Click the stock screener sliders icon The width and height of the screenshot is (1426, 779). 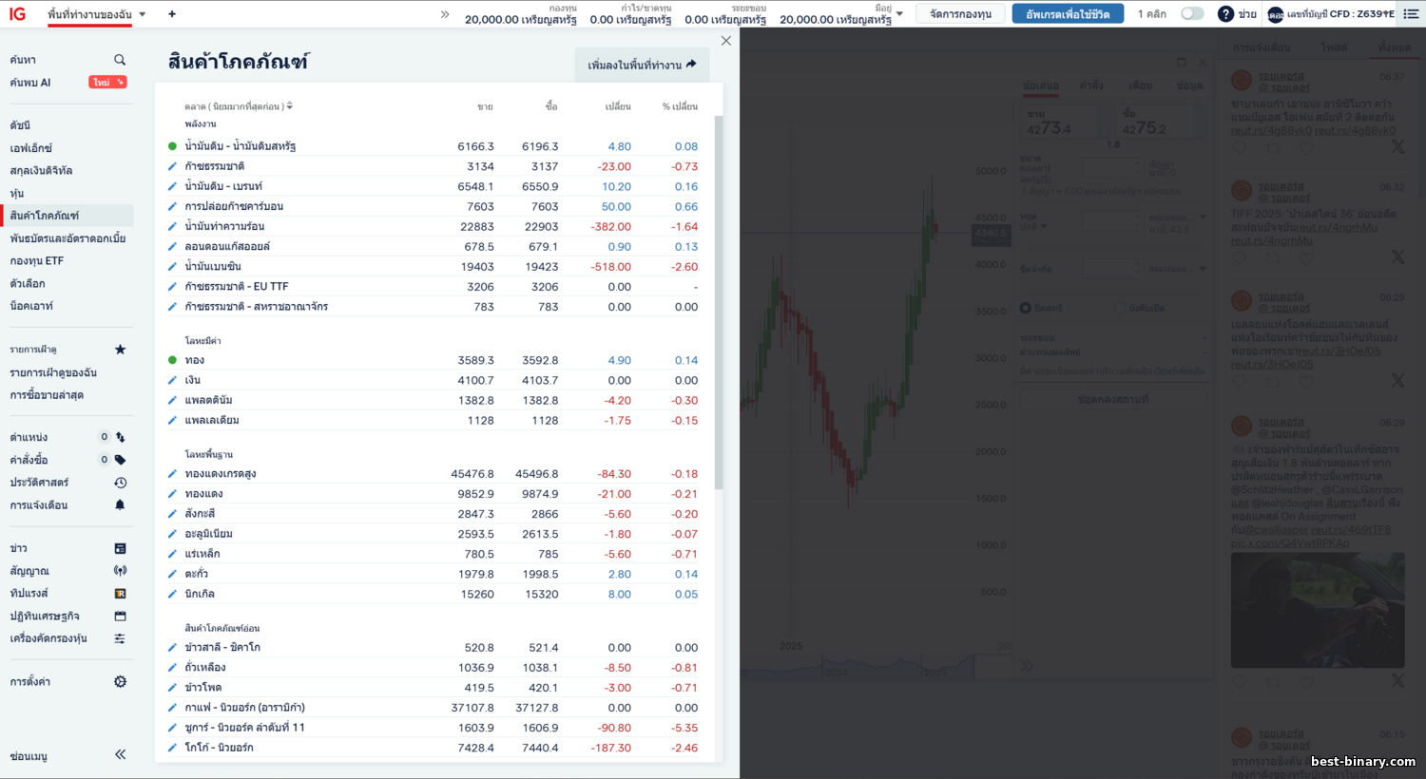(120, 639)
